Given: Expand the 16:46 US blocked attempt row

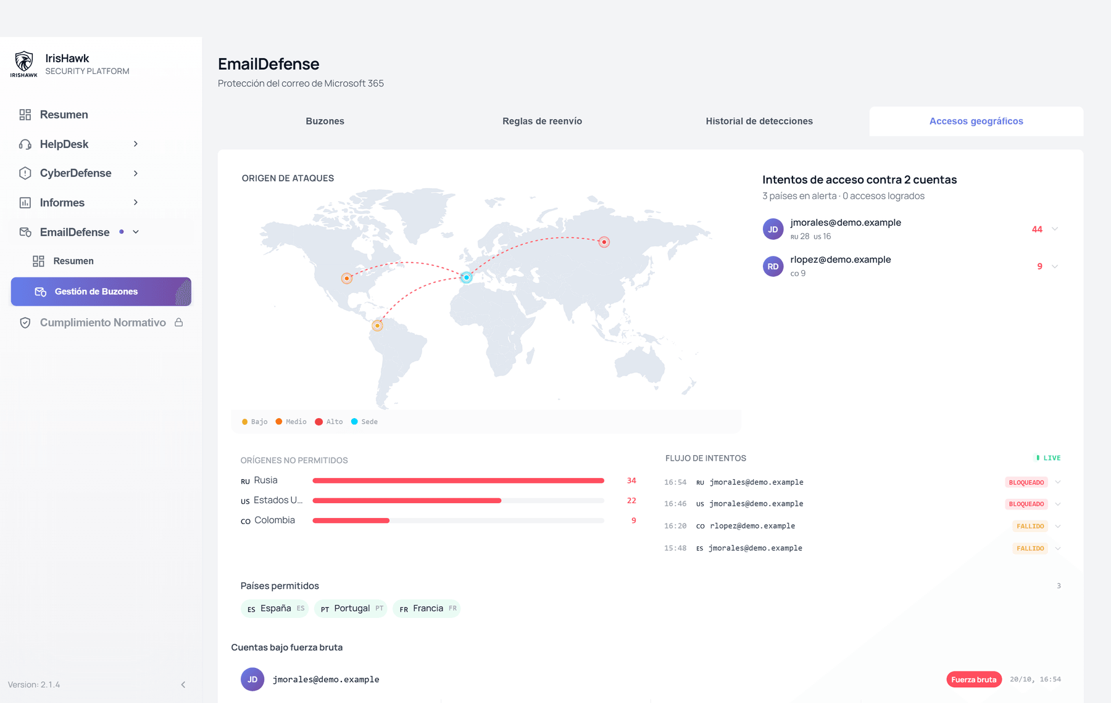Looking at the screenshot, I should click(x=1058, y=504).
